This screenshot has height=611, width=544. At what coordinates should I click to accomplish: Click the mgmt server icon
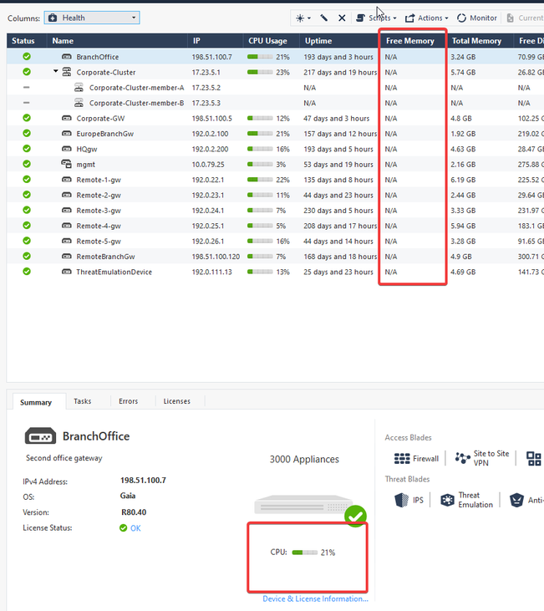tap(67, 165)
